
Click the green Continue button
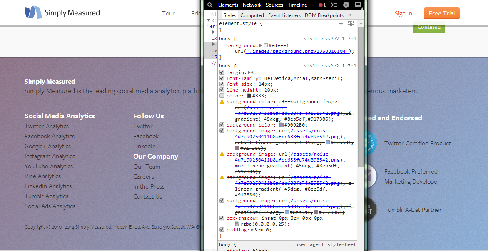(x=429, y=27)
